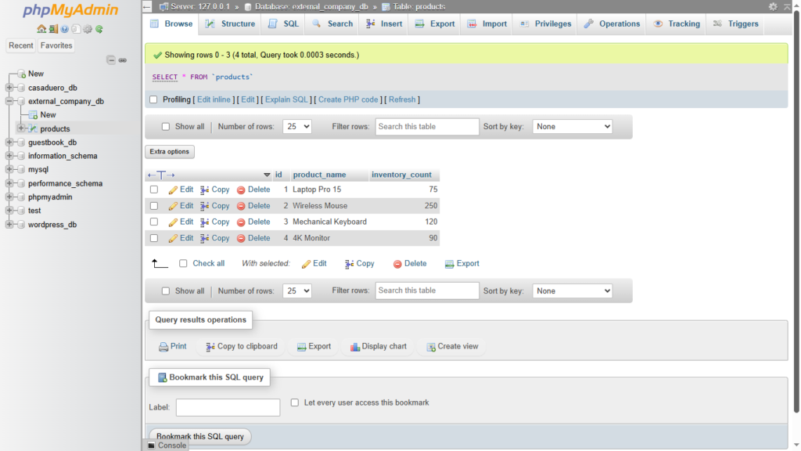Screen dimensions: 801x451
Task: Reload navigation panel with green refresh icon
Action: click(x=99, y=29)
